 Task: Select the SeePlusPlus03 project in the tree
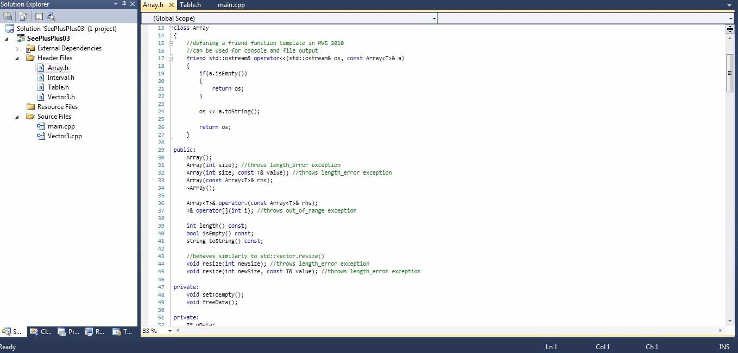(48, 38)
